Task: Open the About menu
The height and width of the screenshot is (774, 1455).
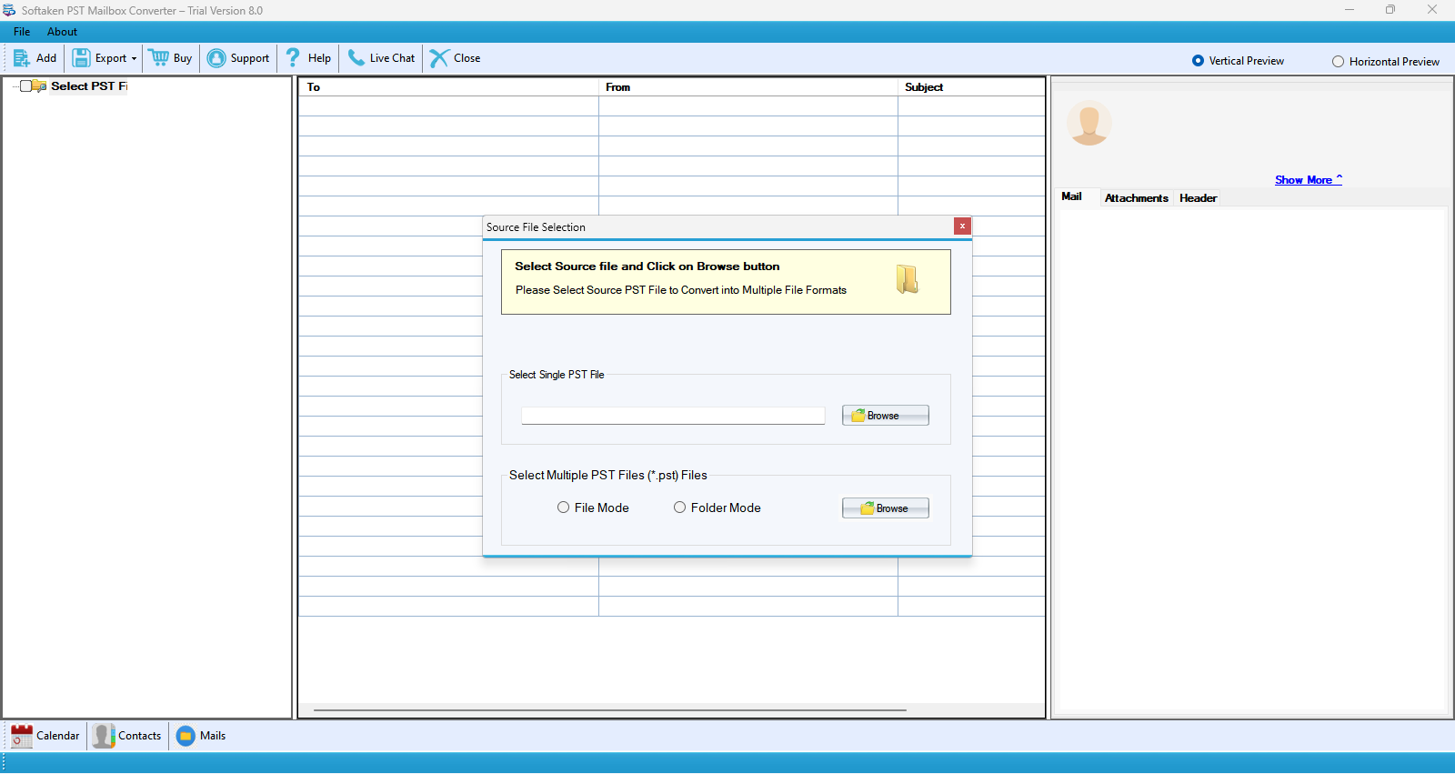Action: click(x=62, y=32)
